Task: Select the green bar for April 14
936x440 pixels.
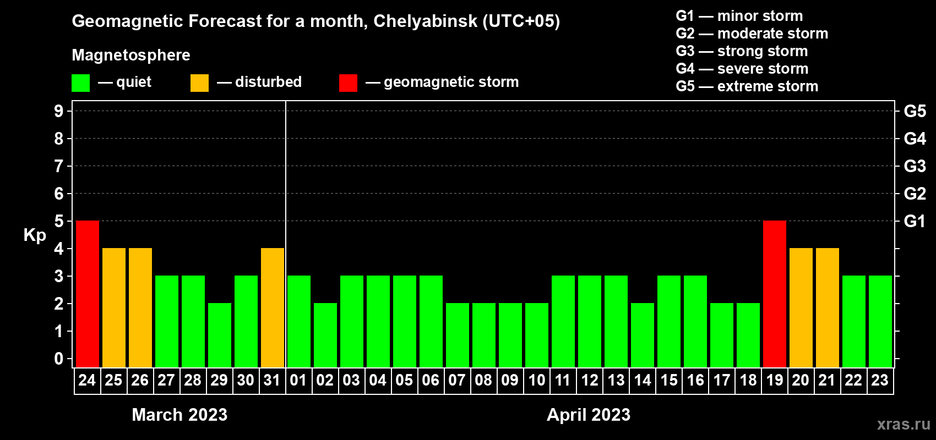Action: (643, 335)
